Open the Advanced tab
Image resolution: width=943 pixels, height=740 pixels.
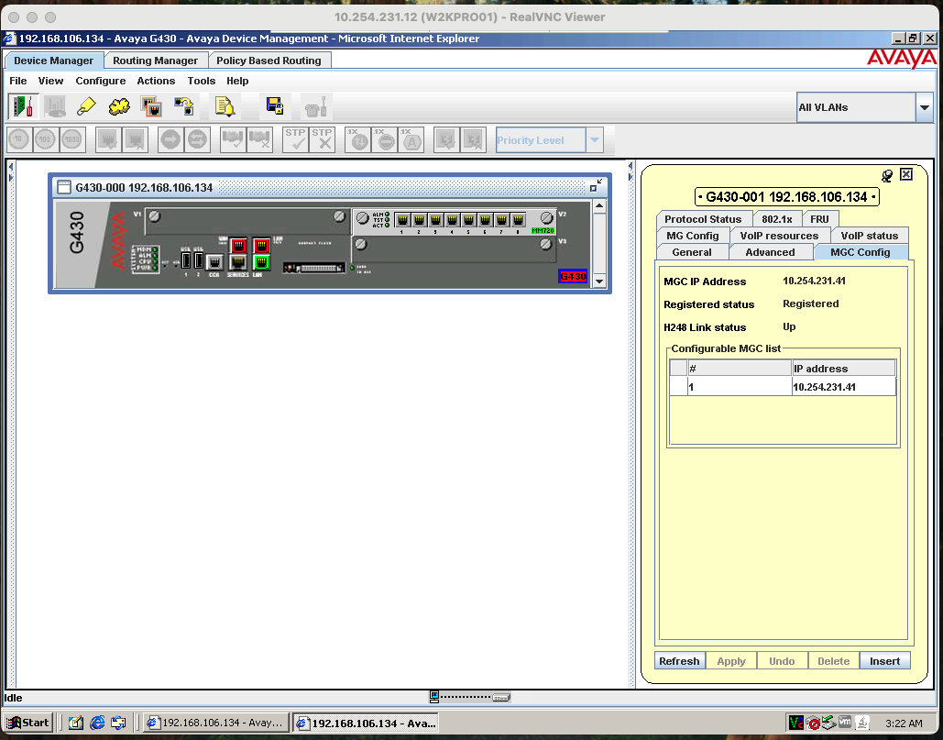(771, 252)
